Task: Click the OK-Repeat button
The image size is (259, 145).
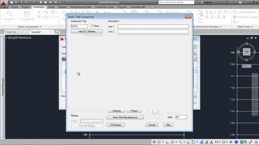Action: (x=116, y=125)
